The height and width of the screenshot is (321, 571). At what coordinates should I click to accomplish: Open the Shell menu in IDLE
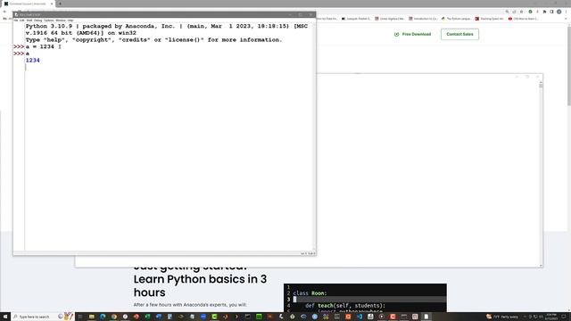tap(29, 21)
